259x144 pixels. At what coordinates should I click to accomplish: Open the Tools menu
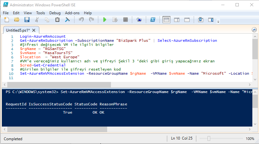pyautogui.click(x=41, y=13)
